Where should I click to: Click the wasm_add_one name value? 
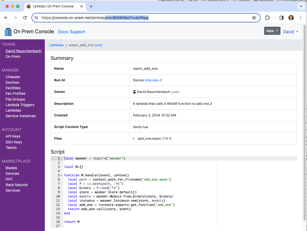tap(145, 68)
